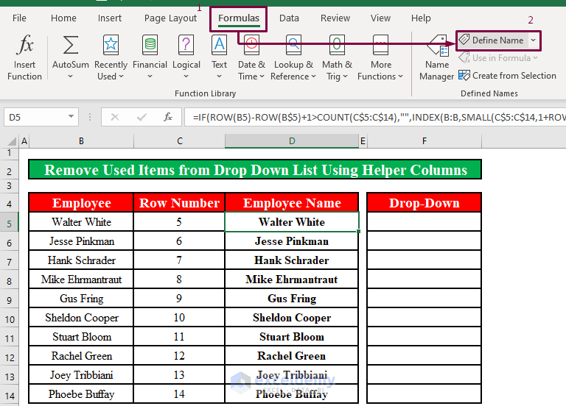Open the Financial functions book icon
The image size is (566, 406).
pos(150,45)
